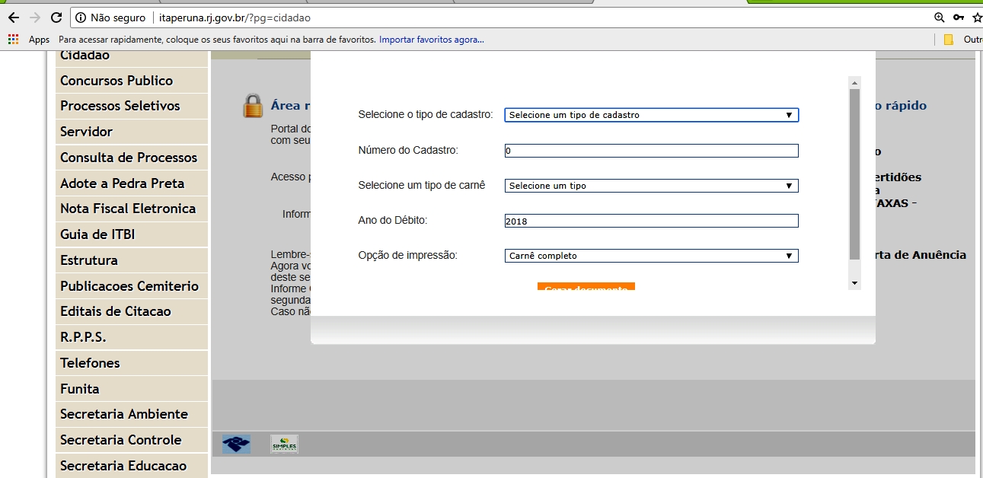
Task: Click the Simples Nacional logo
Action: [284, 444]
